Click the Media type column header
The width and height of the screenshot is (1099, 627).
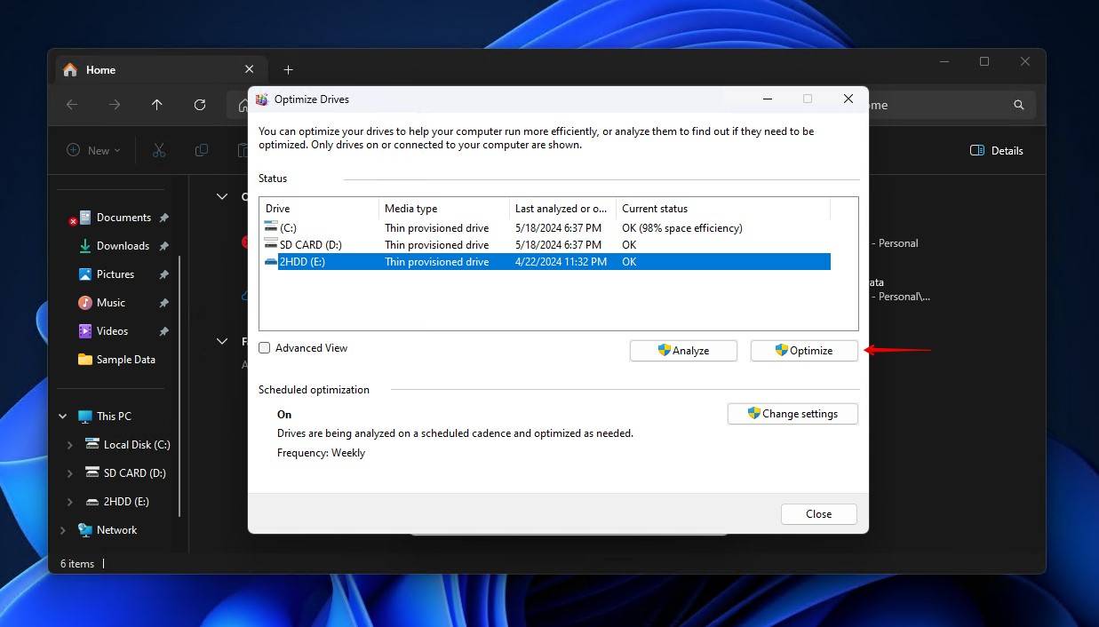(410, 209)
